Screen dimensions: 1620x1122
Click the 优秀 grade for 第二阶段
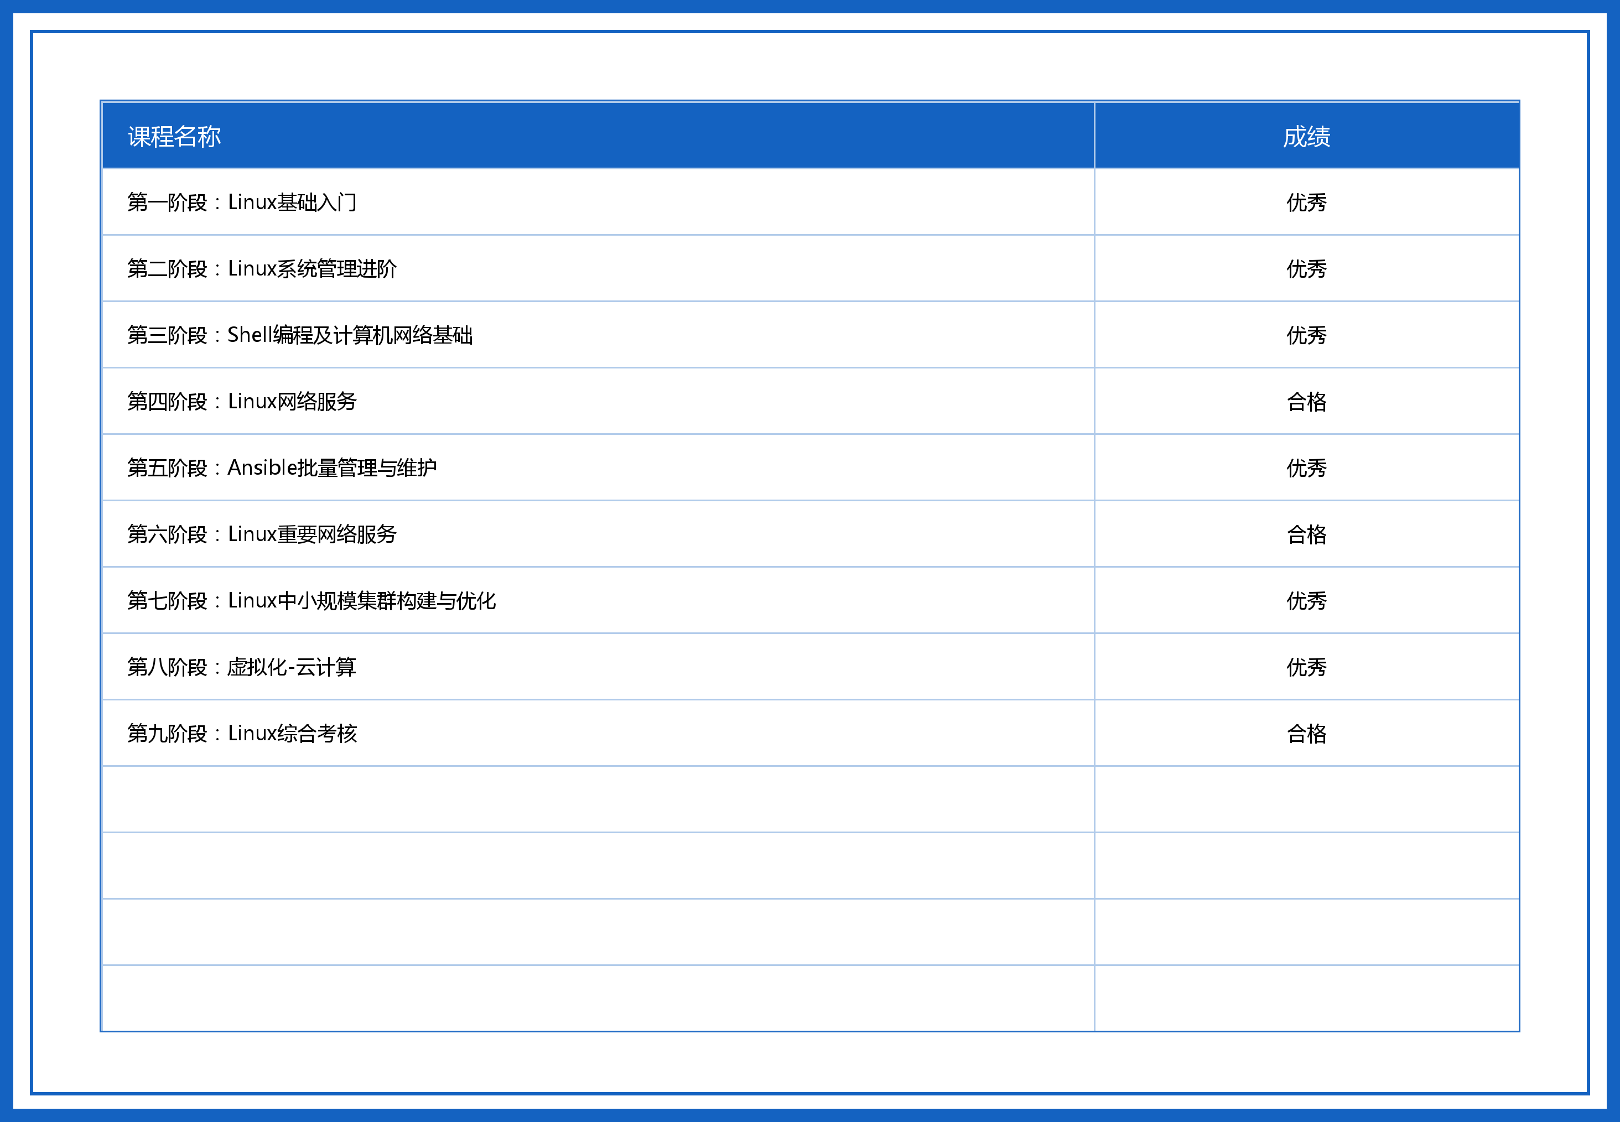coord(1306,268)
